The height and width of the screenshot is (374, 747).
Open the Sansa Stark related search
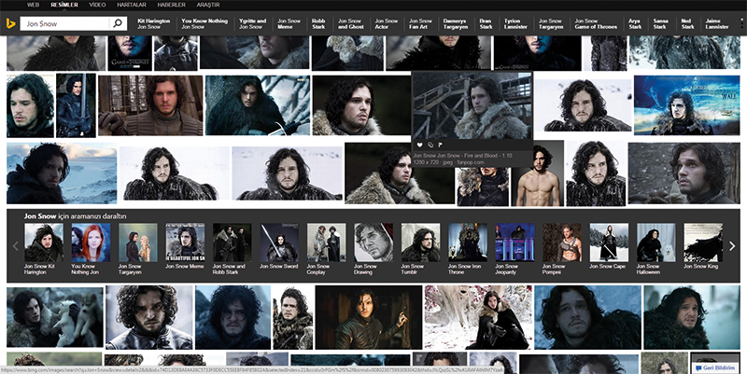[x=660, y=24]
